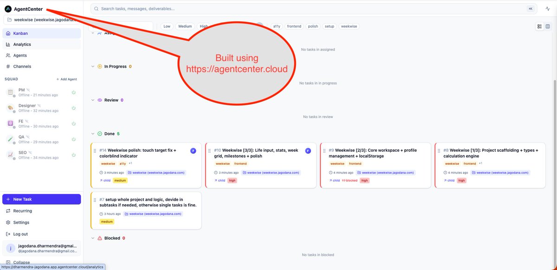Click the assignee F avatar on task #10
The height and width of the screenshot is (270, 557).
308,151
